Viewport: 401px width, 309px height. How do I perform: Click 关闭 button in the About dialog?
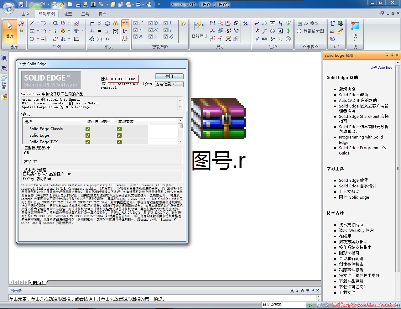tap(169, 76)
